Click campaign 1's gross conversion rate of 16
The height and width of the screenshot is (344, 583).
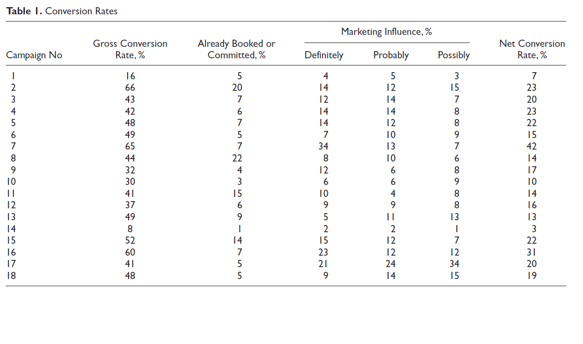point(130,75)
